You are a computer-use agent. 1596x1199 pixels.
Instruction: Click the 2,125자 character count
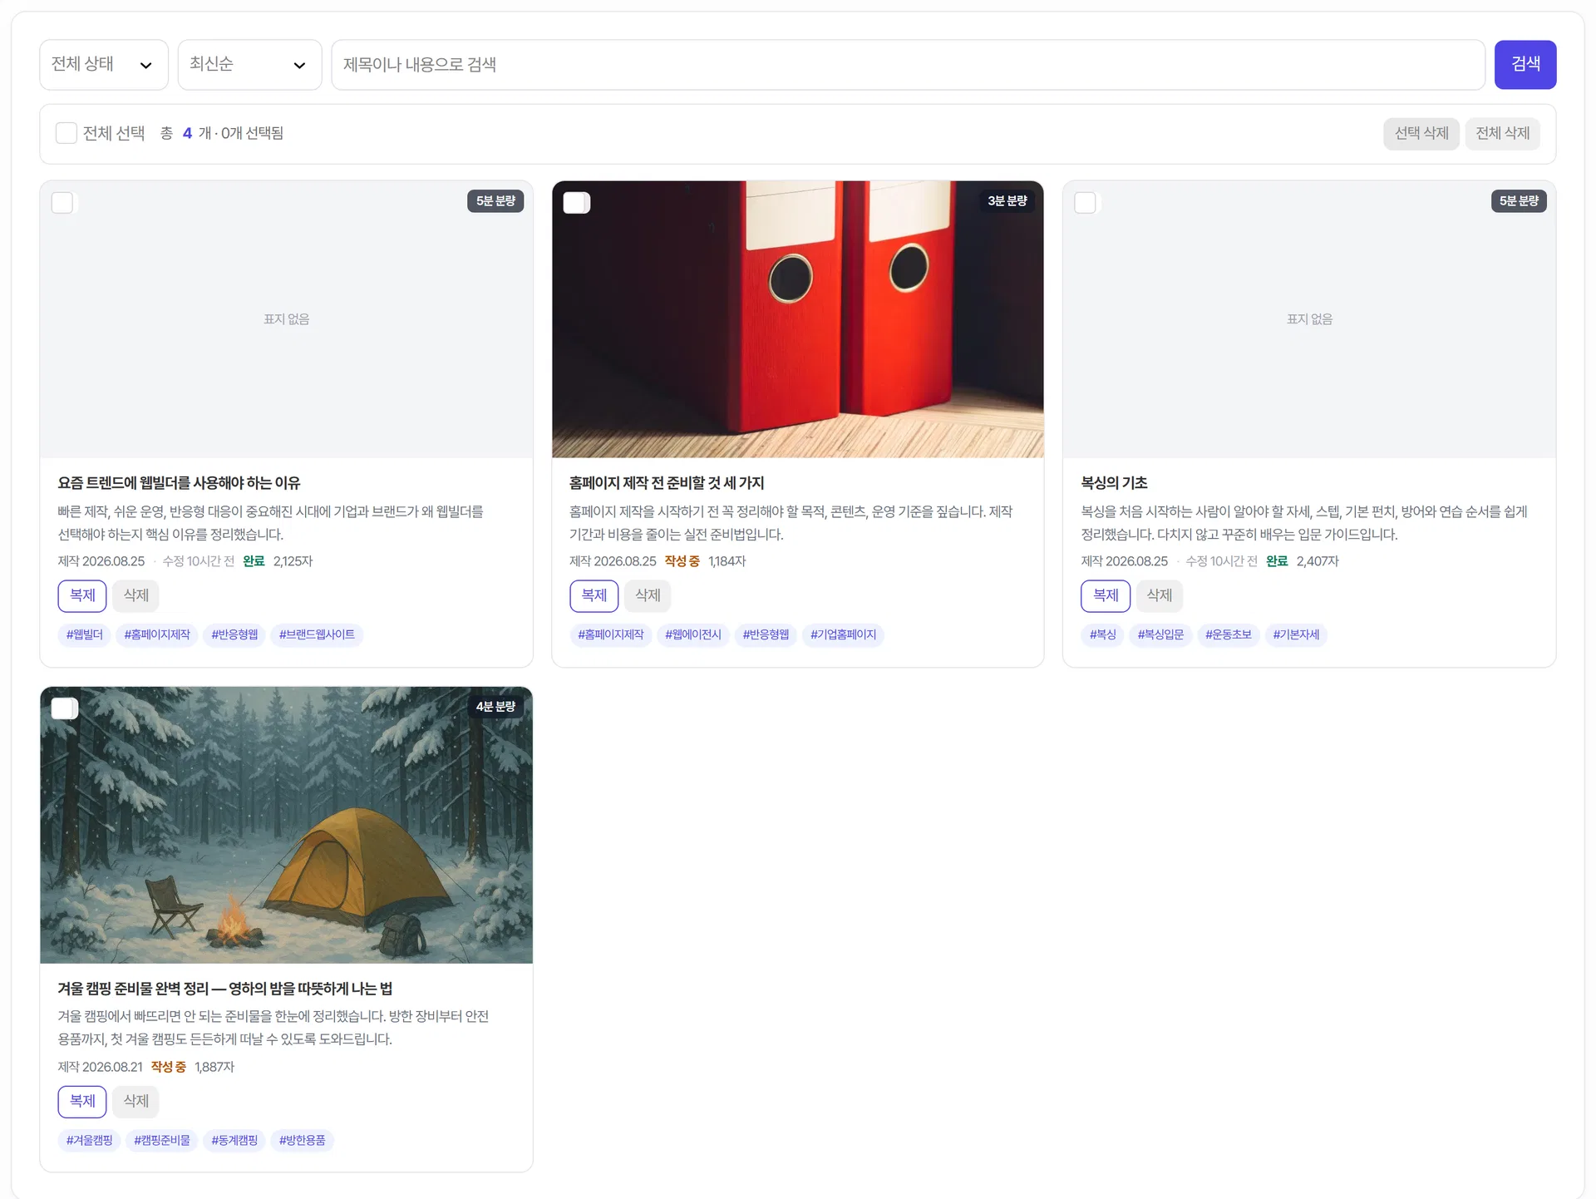pos(293,561)
